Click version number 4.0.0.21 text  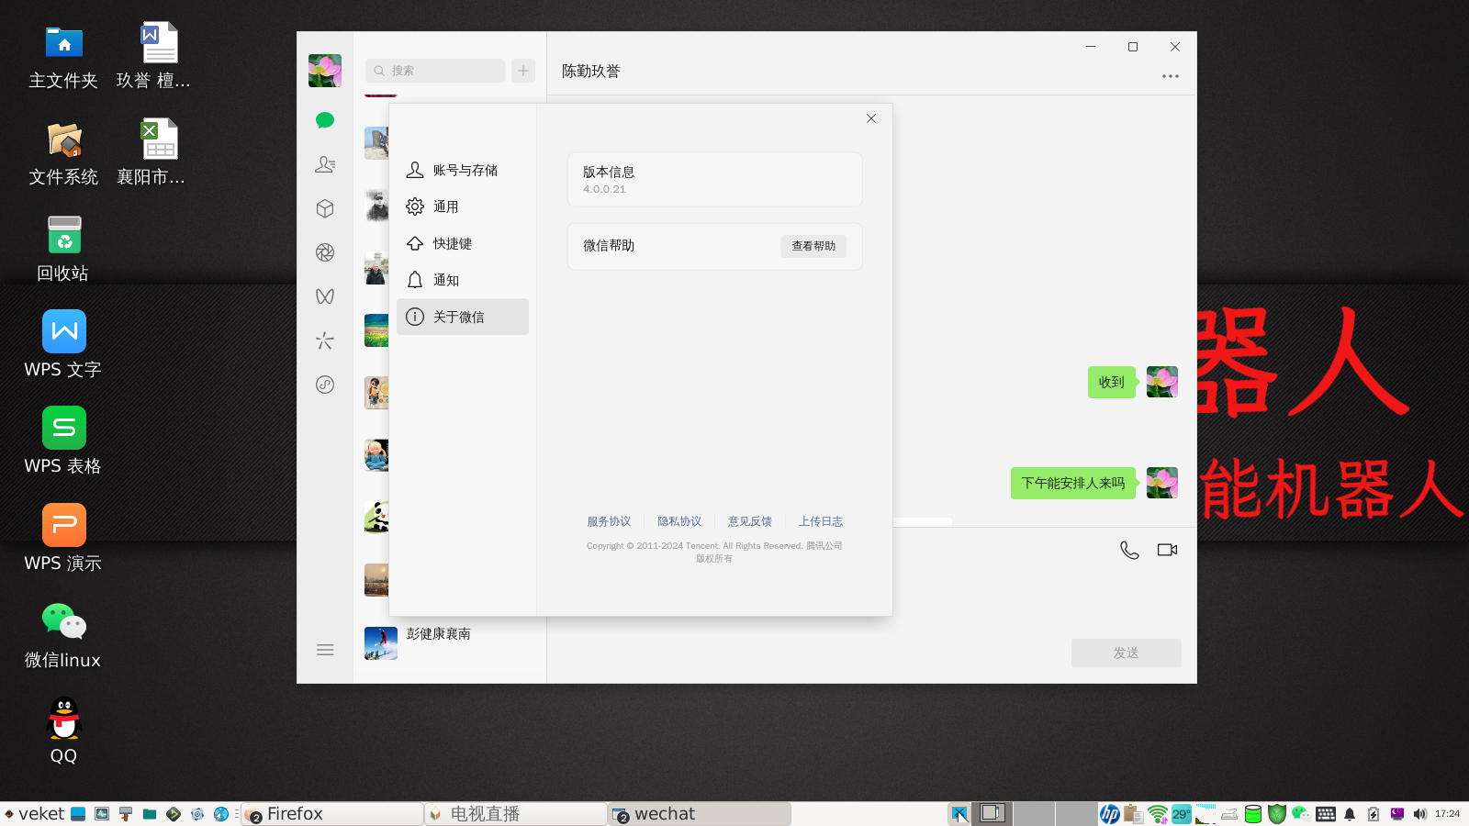tap(604, 189)
